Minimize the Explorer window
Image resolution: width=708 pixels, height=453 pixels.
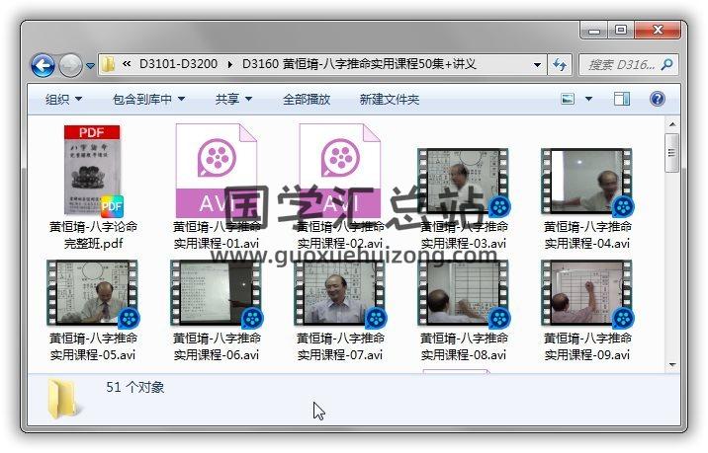click(594, 31)
